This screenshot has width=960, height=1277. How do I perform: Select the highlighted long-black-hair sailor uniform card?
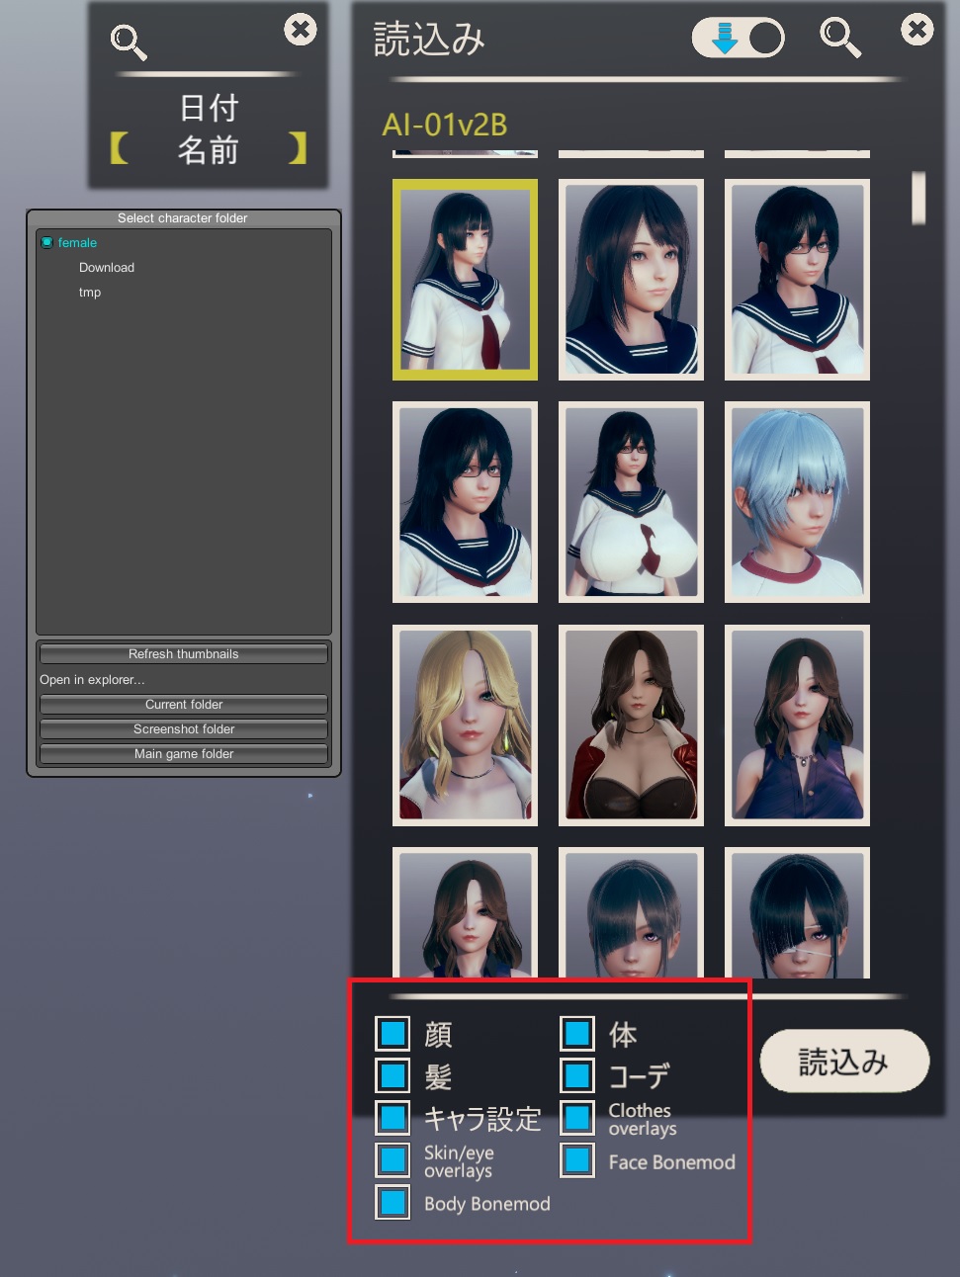[x=465, y=280]
